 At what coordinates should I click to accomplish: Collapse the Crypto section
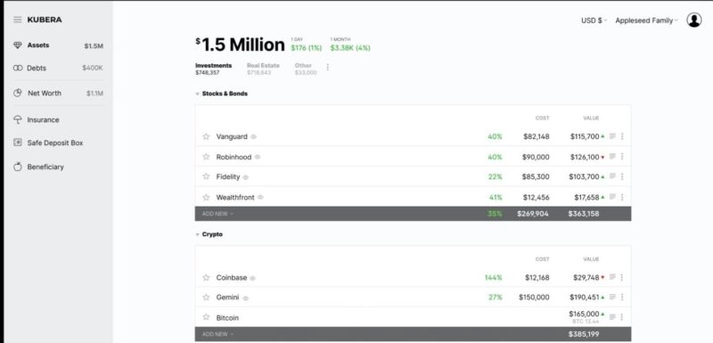coord(197,235)
